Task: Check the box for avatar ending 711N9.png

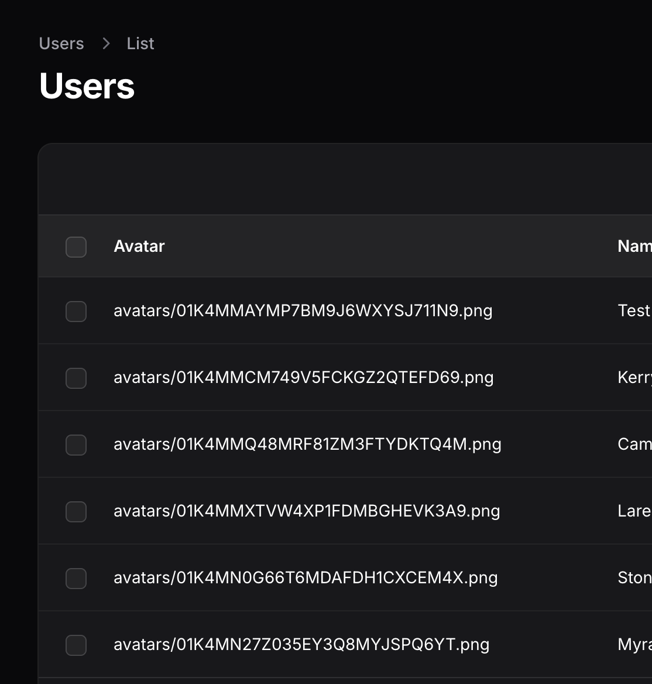Action: (x=76, y=312)
